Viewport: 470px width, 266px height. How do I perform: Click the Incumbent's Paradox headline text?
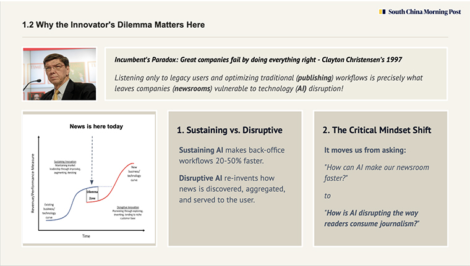258,60
